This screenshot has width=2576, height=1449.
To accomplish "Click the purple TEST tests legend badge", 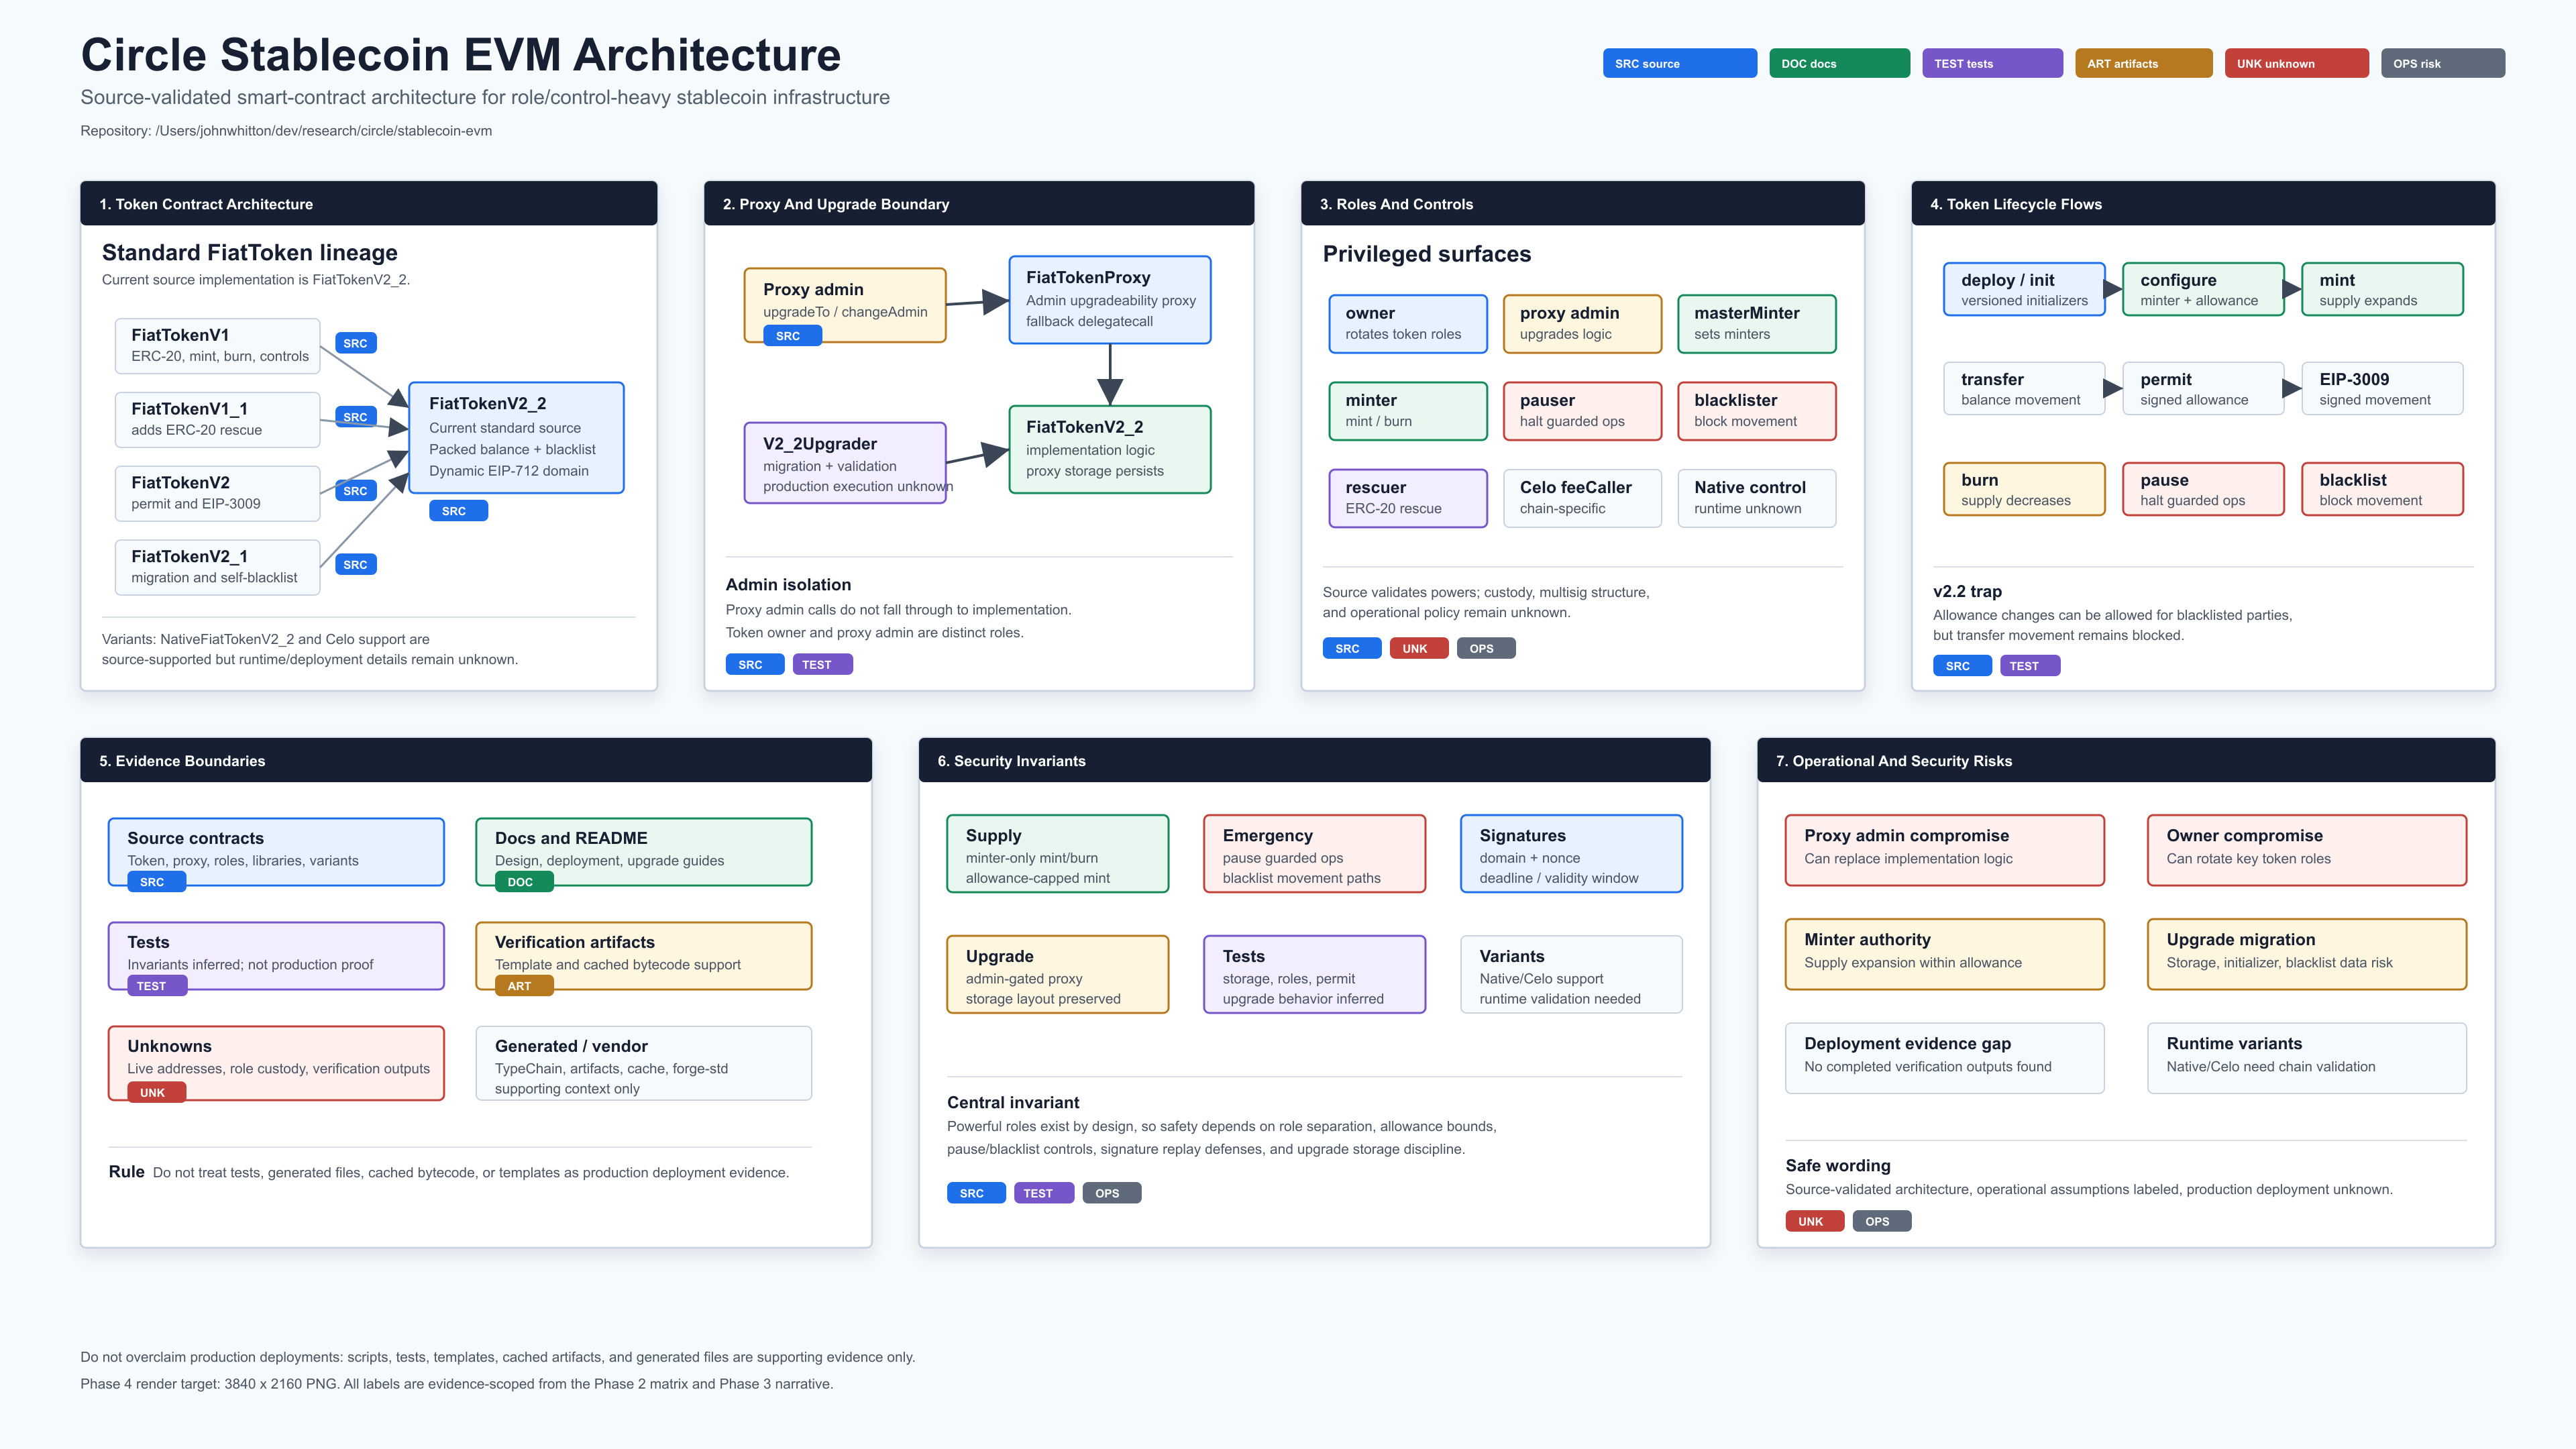I will point(1992,63).
